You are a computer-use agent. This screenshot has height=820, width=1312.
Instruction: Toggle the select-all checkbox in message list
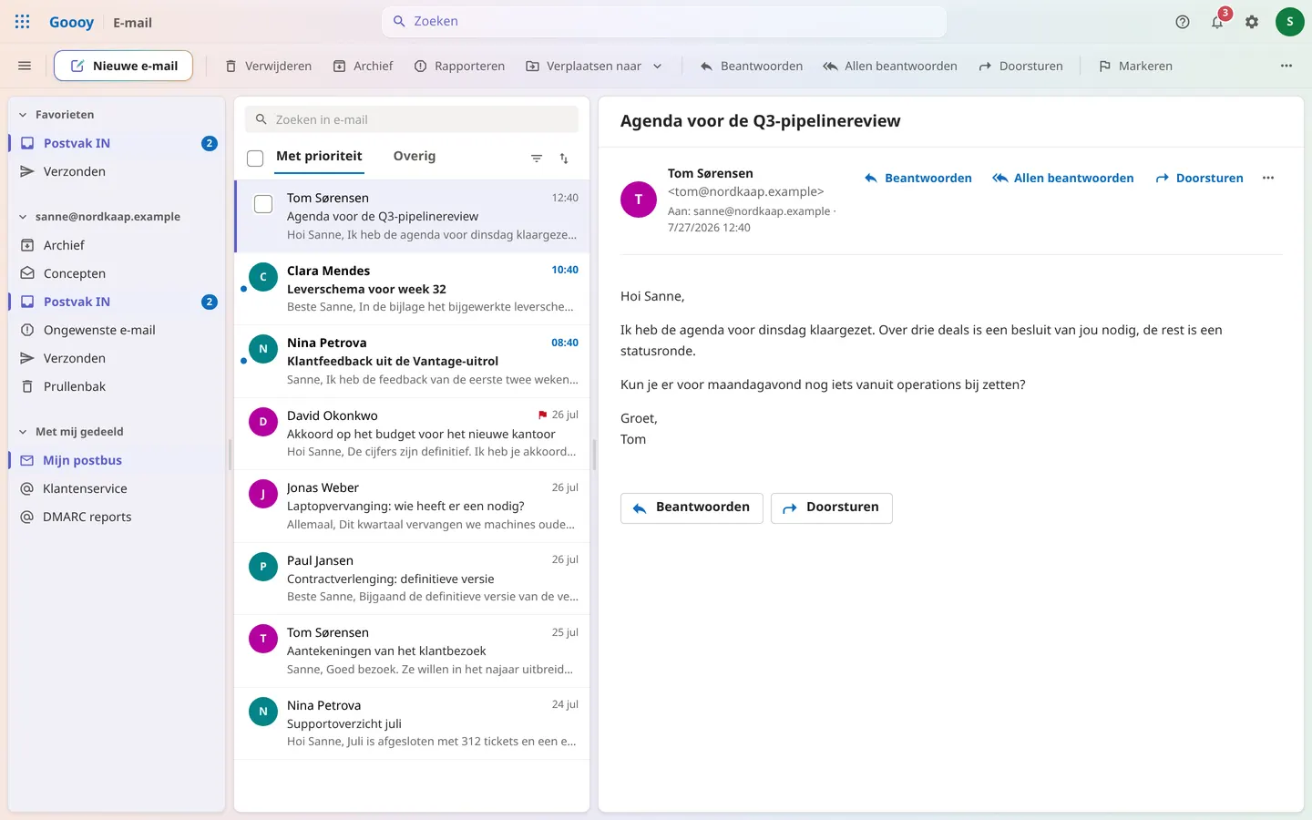(x=255, y=159)
